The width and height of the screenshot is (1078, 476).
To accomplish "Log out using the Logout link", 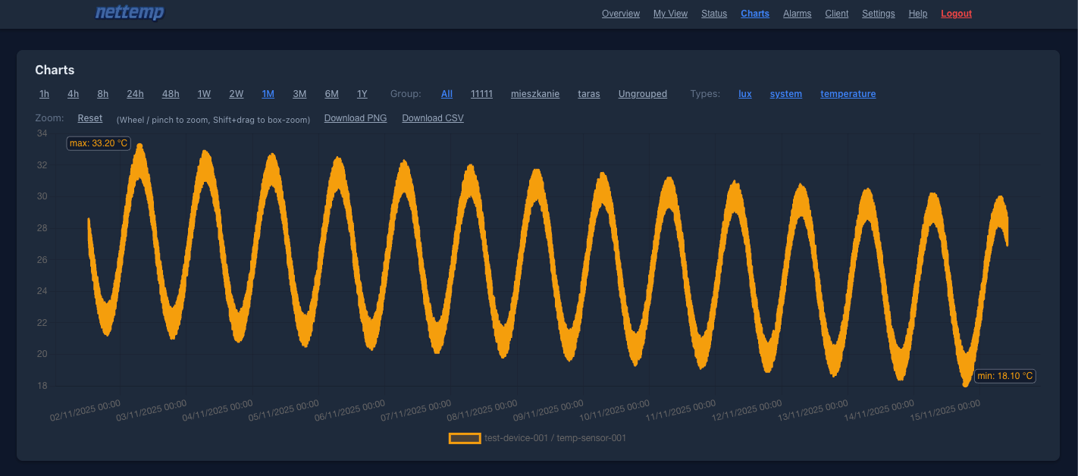I will tap(956, 14).
